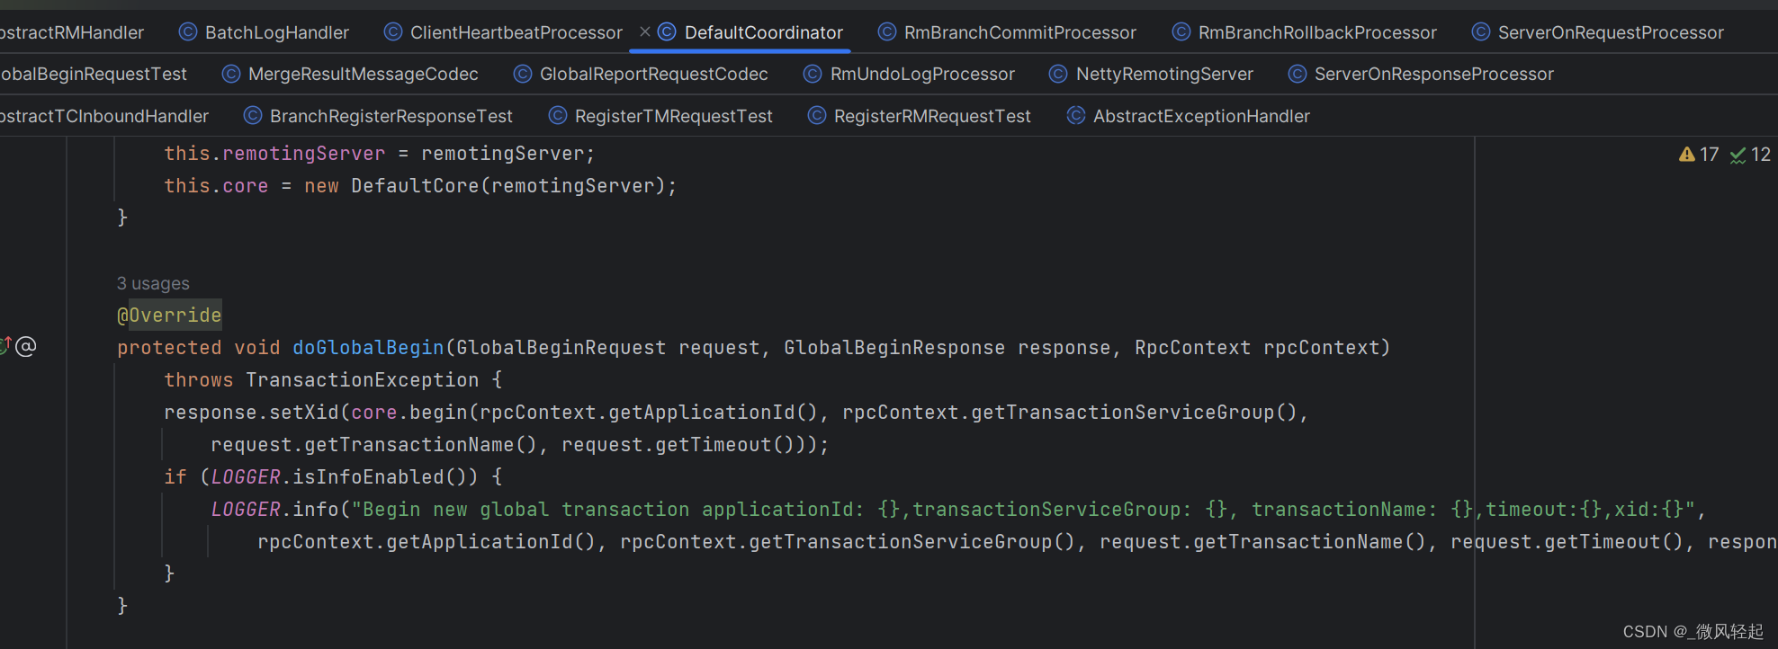Switch to BranchRegisterResponseTest tab

pyautogui.click(x=378, y=116)
